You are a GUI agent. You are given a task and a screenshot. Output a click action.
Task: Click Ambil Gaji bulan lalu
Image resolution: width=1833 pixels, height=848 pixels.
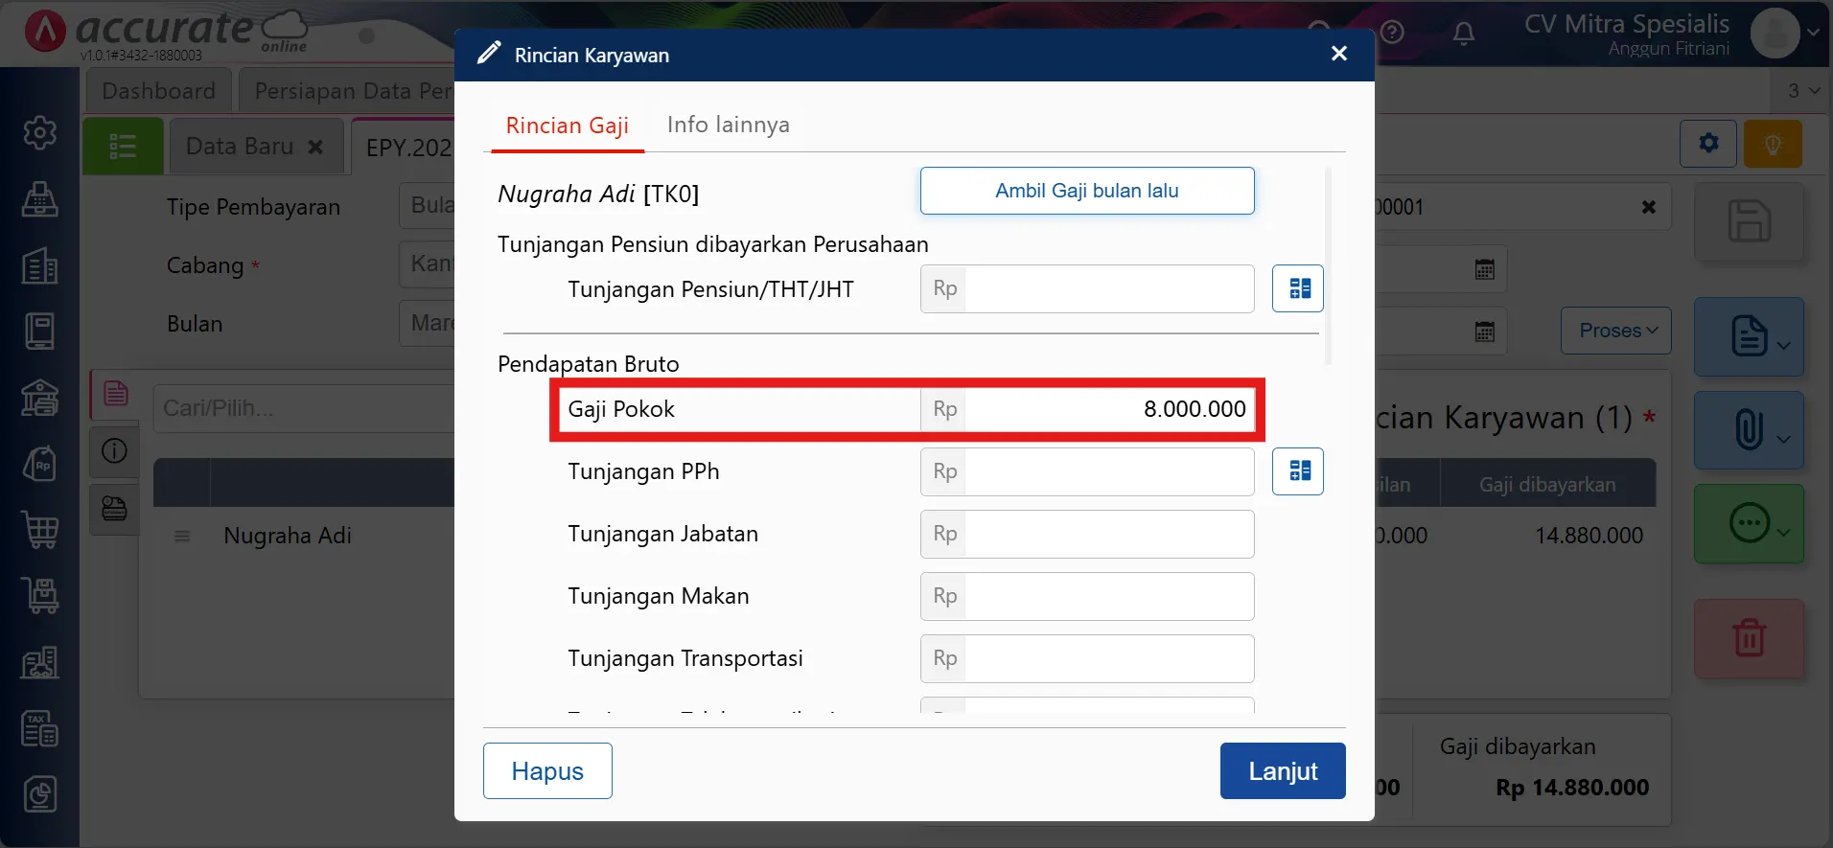(x=1087, y=191)
